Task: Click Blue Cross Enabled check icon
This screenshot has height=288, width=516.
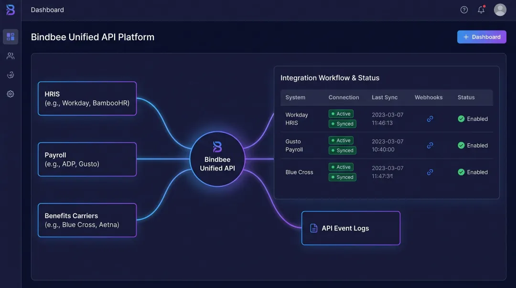Action: click(461, 172)
